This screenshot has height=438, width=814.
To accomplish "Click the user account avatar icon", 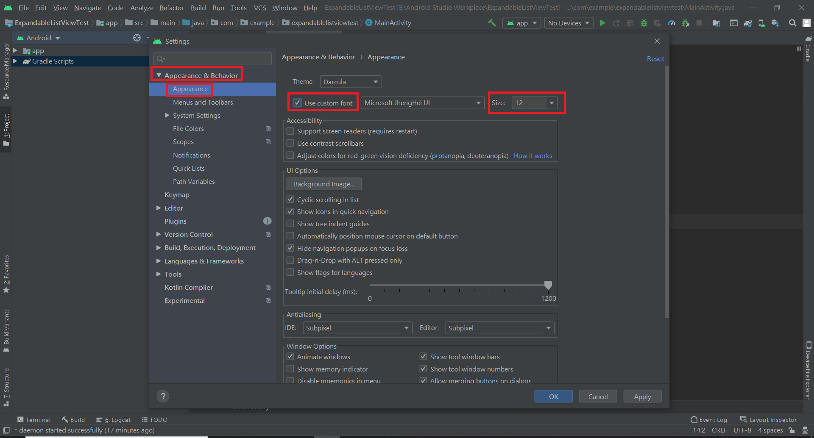I will [807, 23].
